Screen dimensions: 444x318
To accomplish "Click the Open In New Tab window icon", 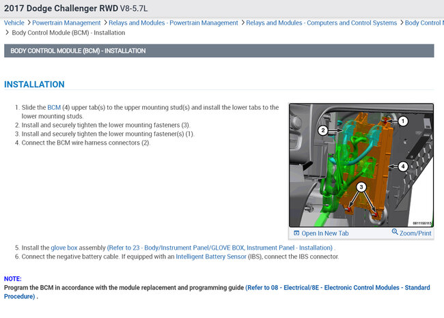I will [296, 233].
